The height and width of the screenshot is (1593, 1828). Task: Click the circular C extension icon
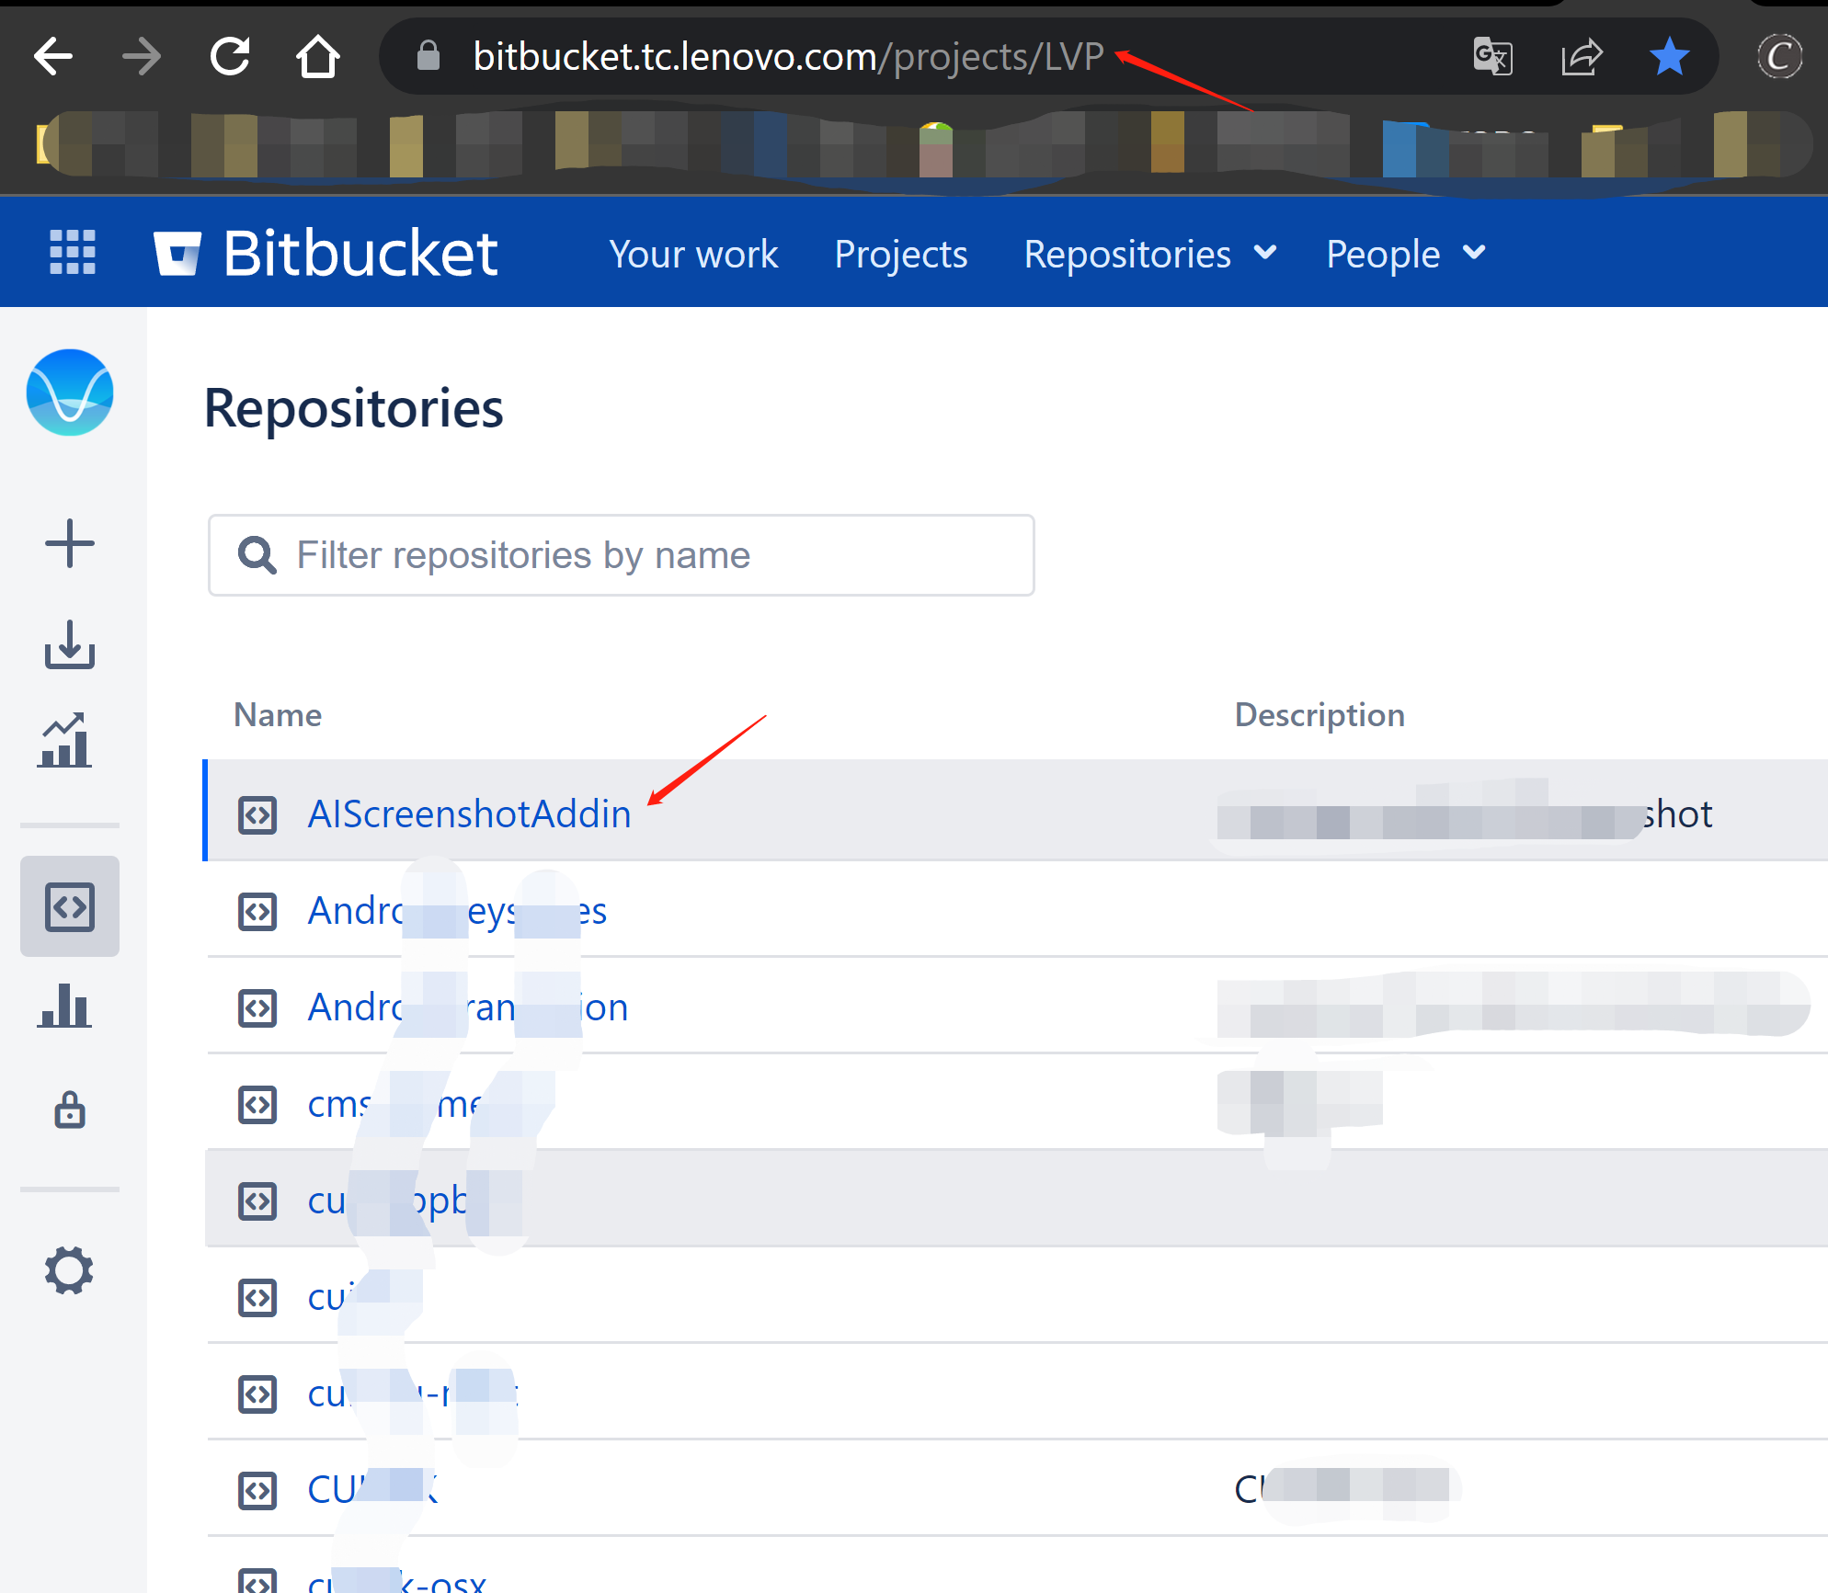point(1779,57)
